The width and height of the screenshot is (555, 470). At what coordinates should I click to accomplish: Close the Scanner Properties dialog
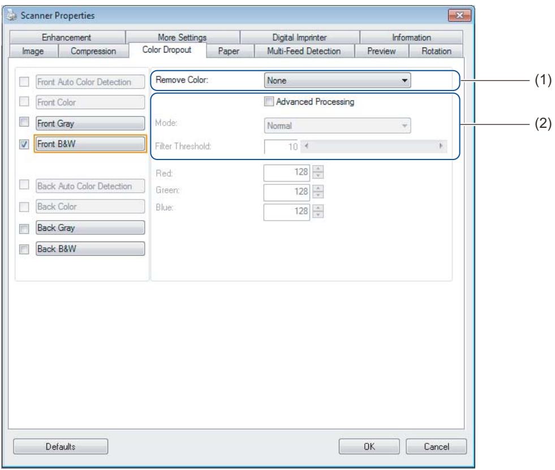(459, 15)
